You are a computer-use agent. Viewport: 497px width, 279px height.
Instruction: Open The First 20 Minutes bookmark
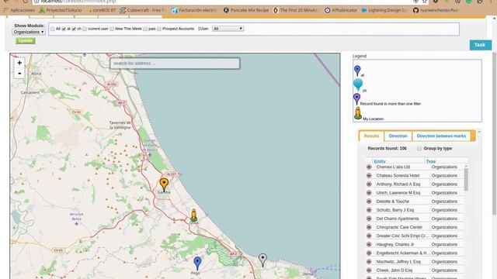tap(296, 10)
